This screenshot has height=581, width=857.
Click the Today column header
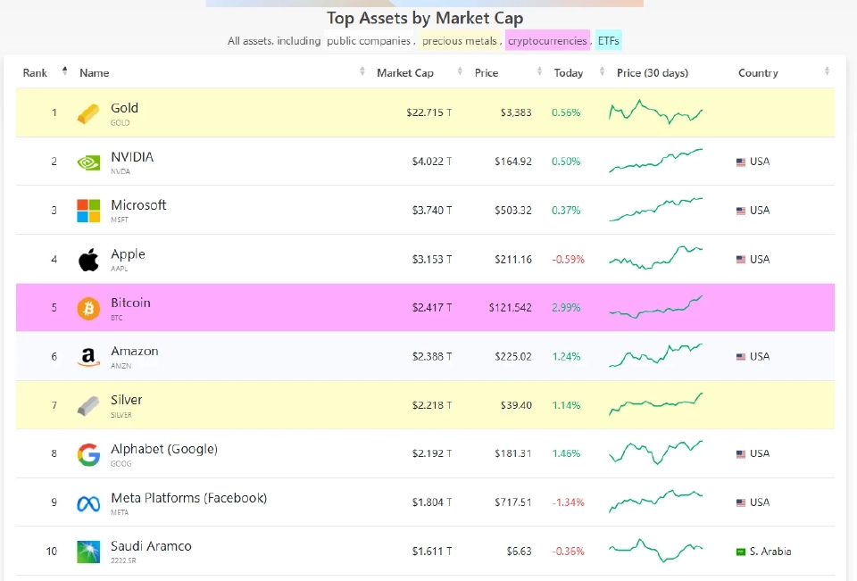(x=569, y=72)
